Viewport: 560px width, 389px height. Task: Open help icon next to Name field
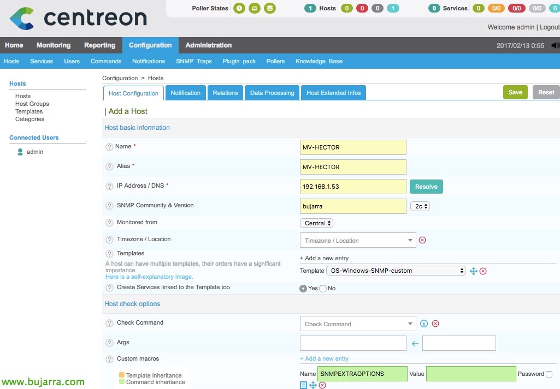pyautogui.click(x=109, y=147)
